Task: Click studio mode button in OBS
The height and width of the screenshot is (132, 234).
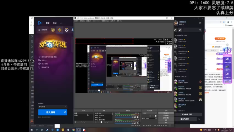Action: (x=166, y=118)
